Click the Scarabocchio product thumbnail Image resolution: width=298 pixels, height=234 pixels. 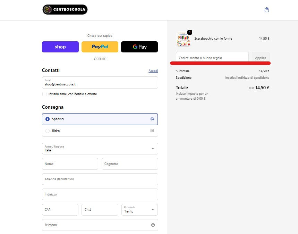(x=183, y=39)
